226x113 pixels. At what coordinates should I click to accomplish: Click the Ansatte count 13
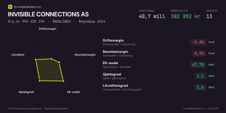209,16
